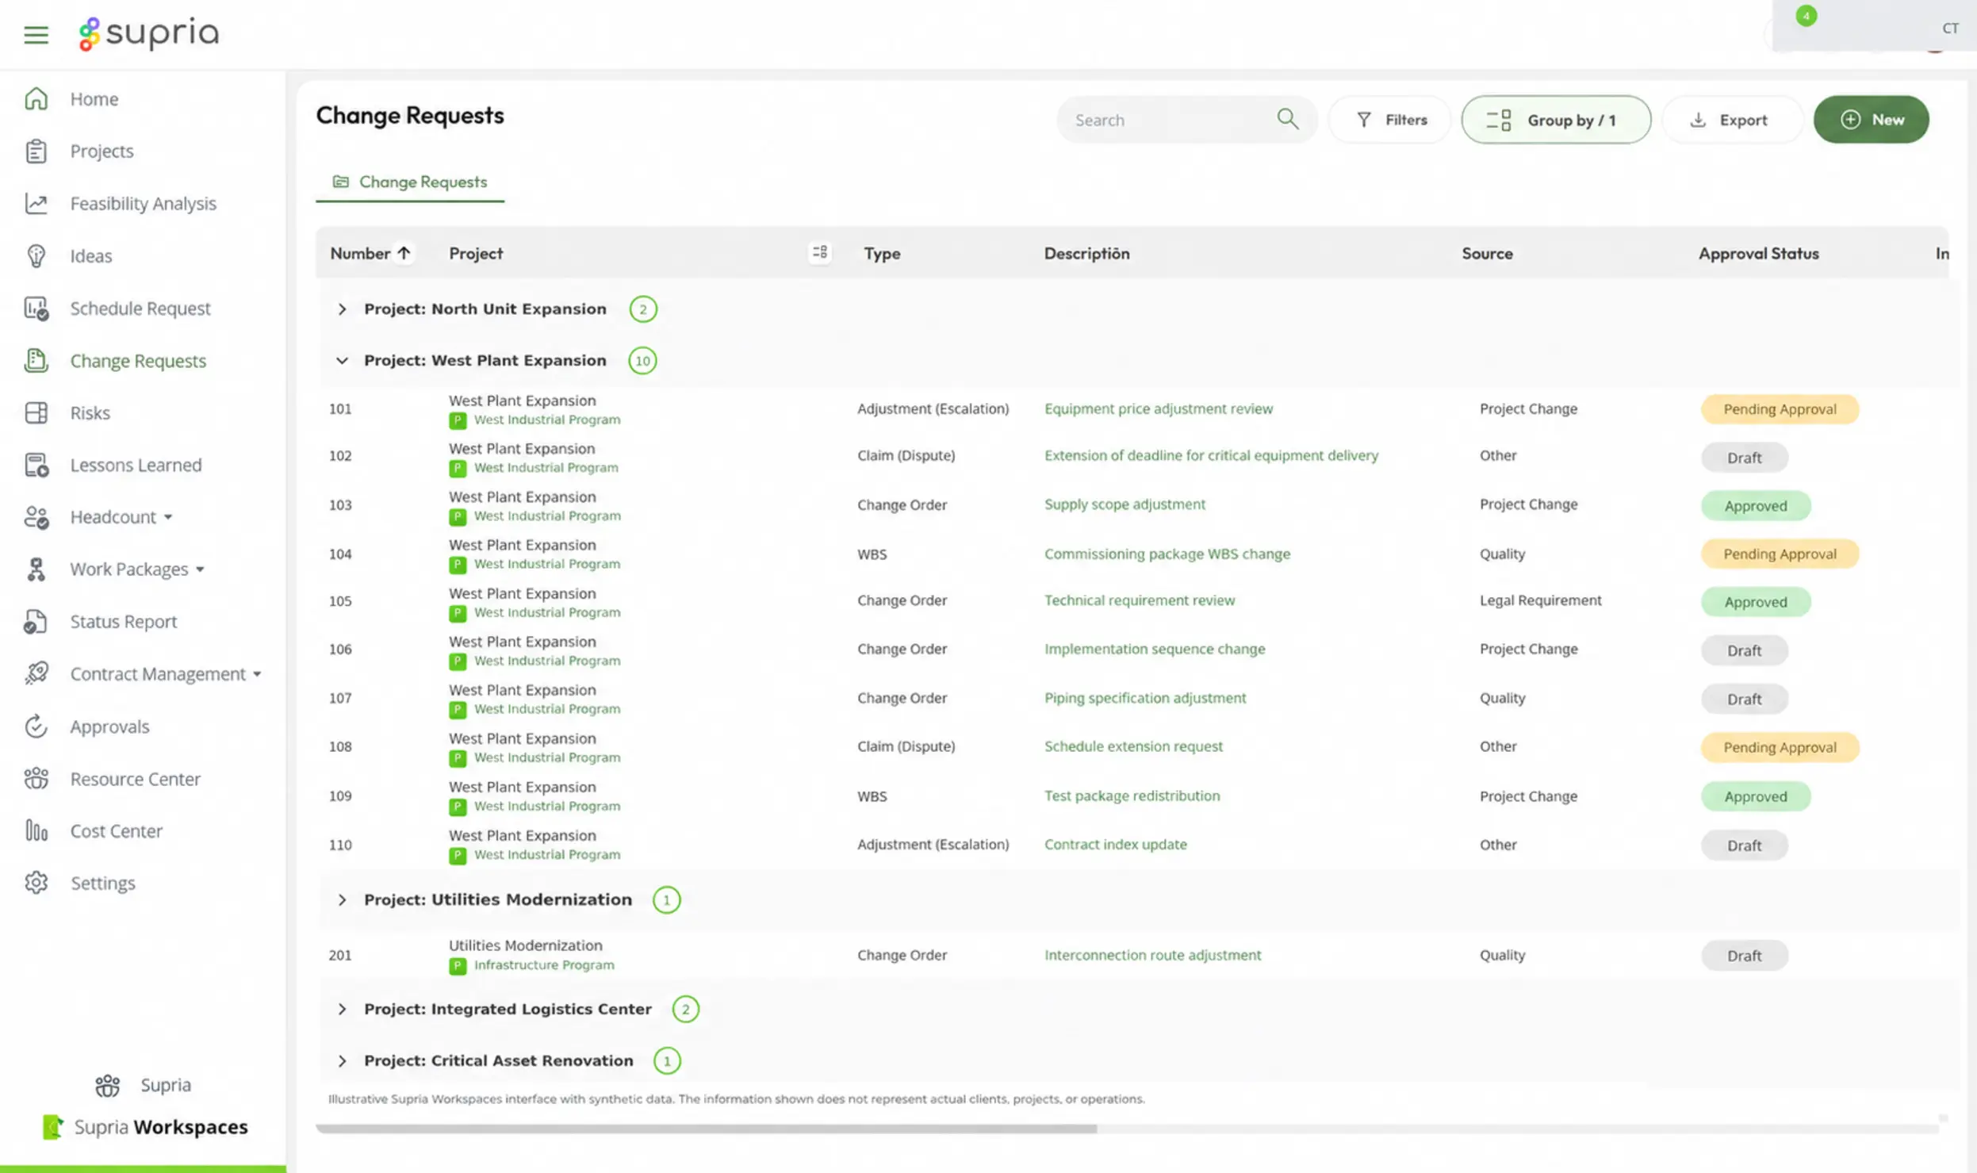Click the Supria workspace group icon
Viewport: 1977px width, 1173px height.
pyautogui.click(x=107, y=1085)
